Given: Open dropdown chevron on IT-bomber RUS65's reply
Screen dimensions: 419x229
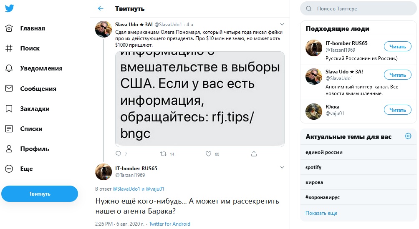Looking at the screenshot, I should 282,168.
